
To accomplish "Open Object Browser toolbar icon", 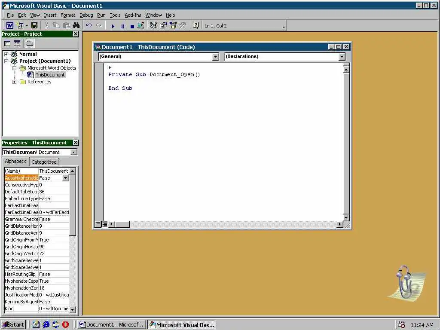I will click(173, 25).
